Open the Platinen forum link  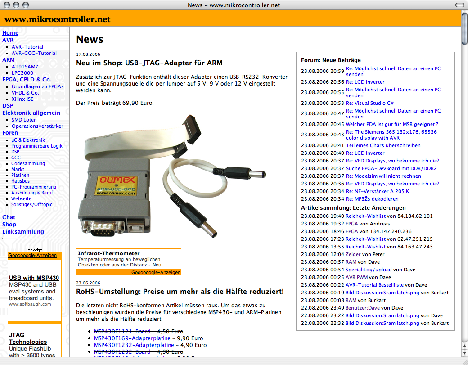pos(20,175)
